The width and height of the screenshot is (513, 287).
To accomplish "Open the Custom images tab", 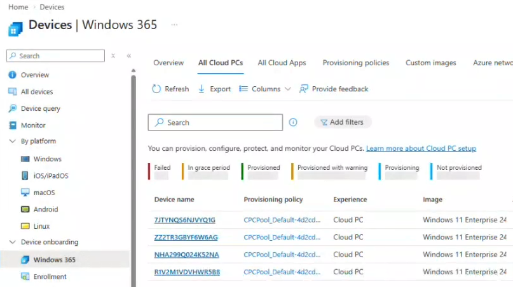I will coord(430,63).
